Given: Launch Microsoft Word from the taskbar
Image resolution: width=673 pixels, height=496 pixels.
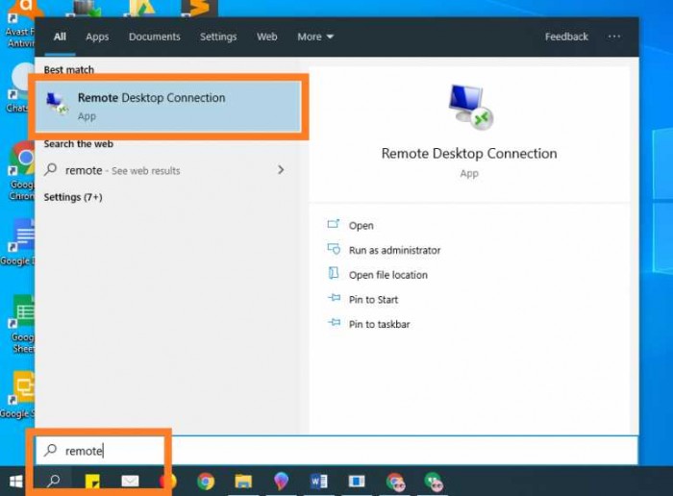Looking at the screenshot, I should (x=318, y=482).
